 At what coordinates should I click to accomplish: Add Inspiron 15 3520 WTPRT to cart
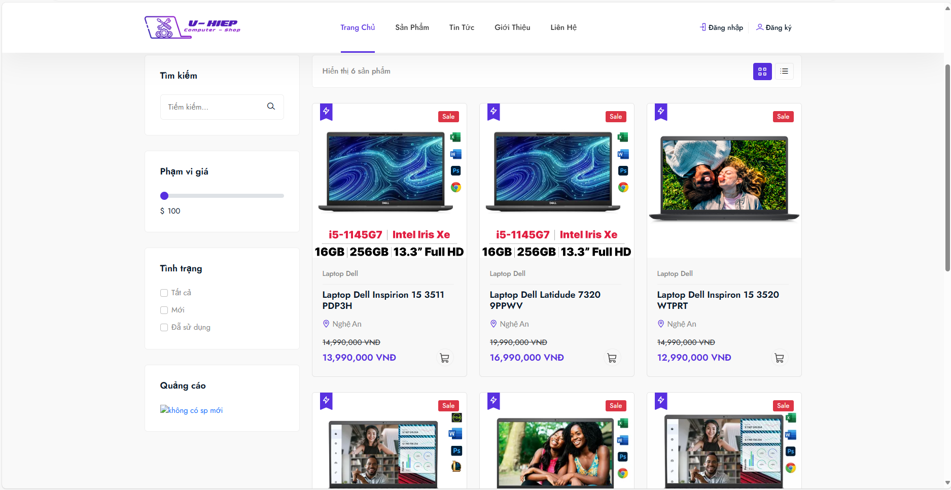[x=780, y=358]
